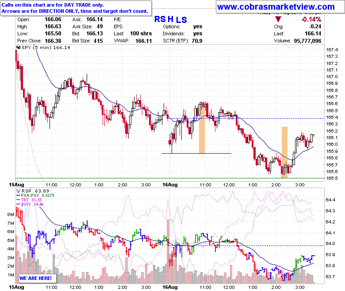Click the 64.4 label on lower panel axis
This screenshot has height=291, width=345.
point(330,200)
